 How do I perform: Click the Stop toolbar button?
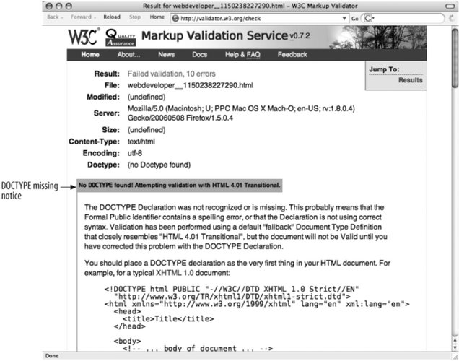135,17
